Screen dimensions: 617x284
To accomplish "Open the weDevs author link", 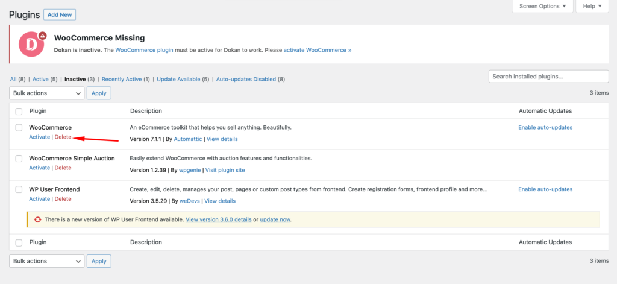I will (x=190, y=201).
